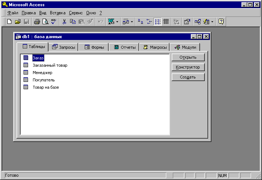Viewport: 262px width, 180px height.
Task: Click the New Database toolbar icon
Action: click(x=10, y=22)
